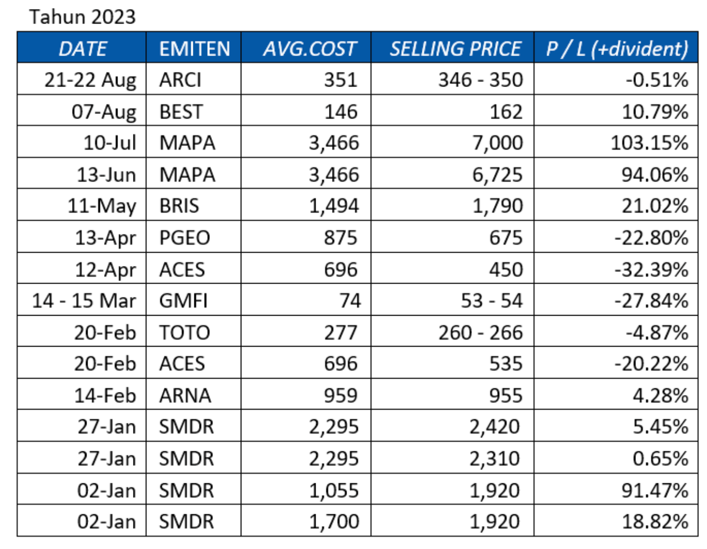The width and height of the screenshot is (707, 549).
Task: Select the ARNA emiten cell
Action: (185, 395)
